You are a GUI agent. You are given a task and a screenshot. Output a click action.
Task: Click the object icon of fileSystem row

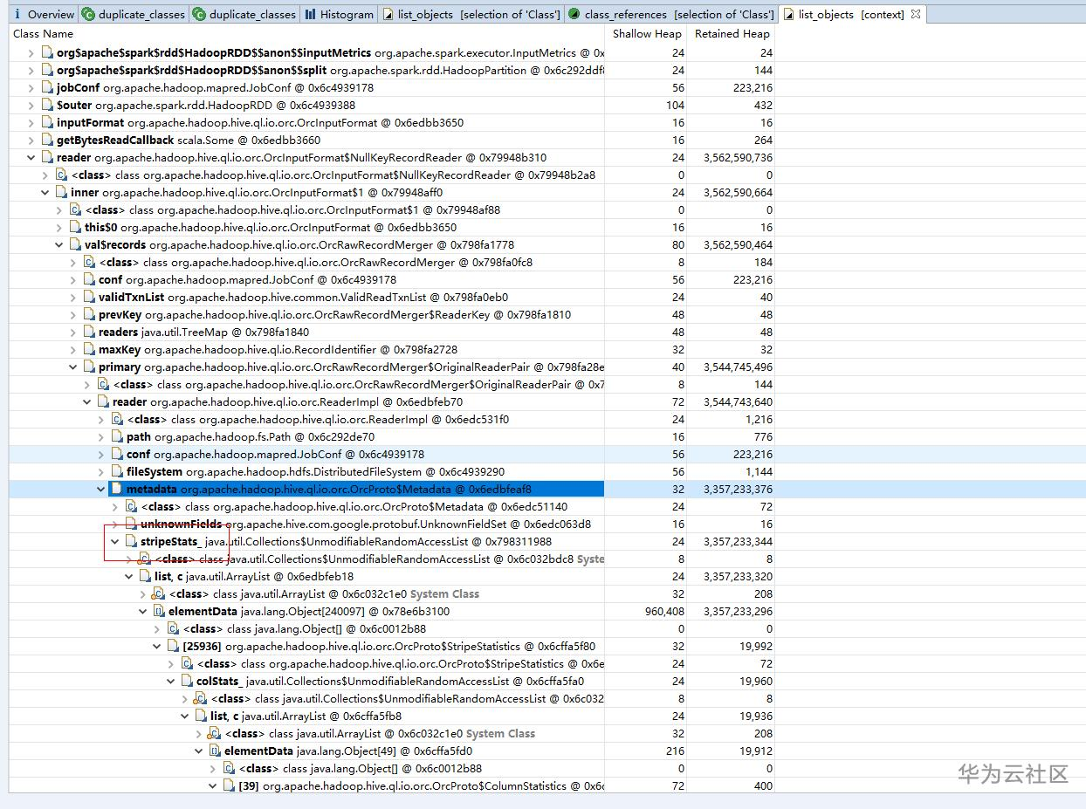(x=117, y=471)
